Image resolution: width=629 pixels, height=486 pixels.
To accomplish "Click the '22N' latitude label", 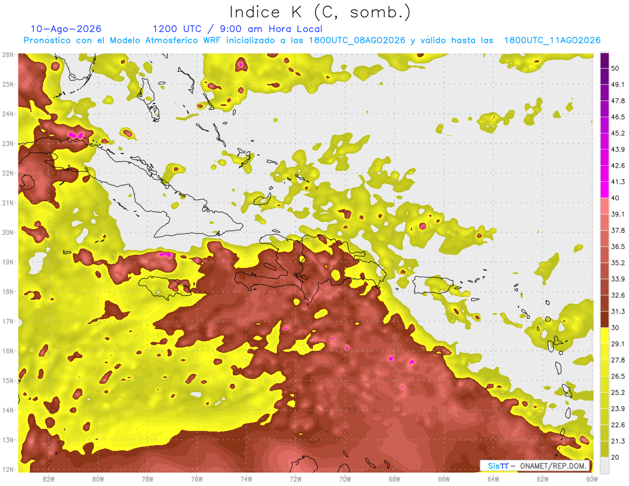I will tap(8, 173).
